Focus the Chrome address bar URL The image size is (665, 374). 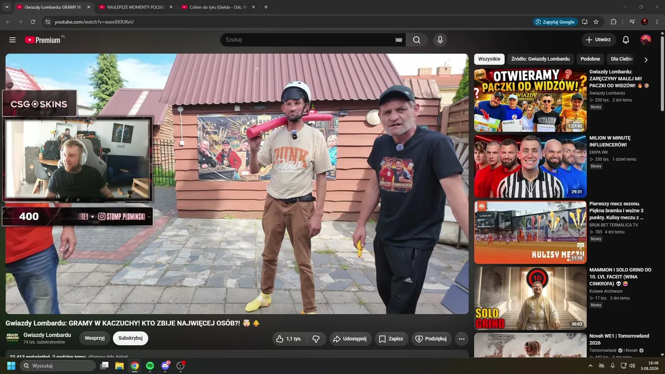[94, 22]
